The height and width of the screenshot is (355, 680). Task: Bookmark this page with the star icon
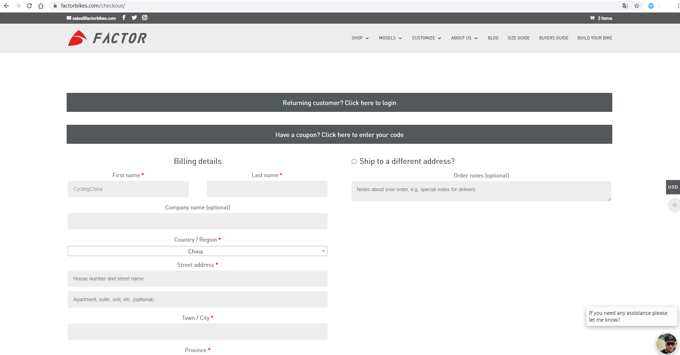[x=637, y=6]
